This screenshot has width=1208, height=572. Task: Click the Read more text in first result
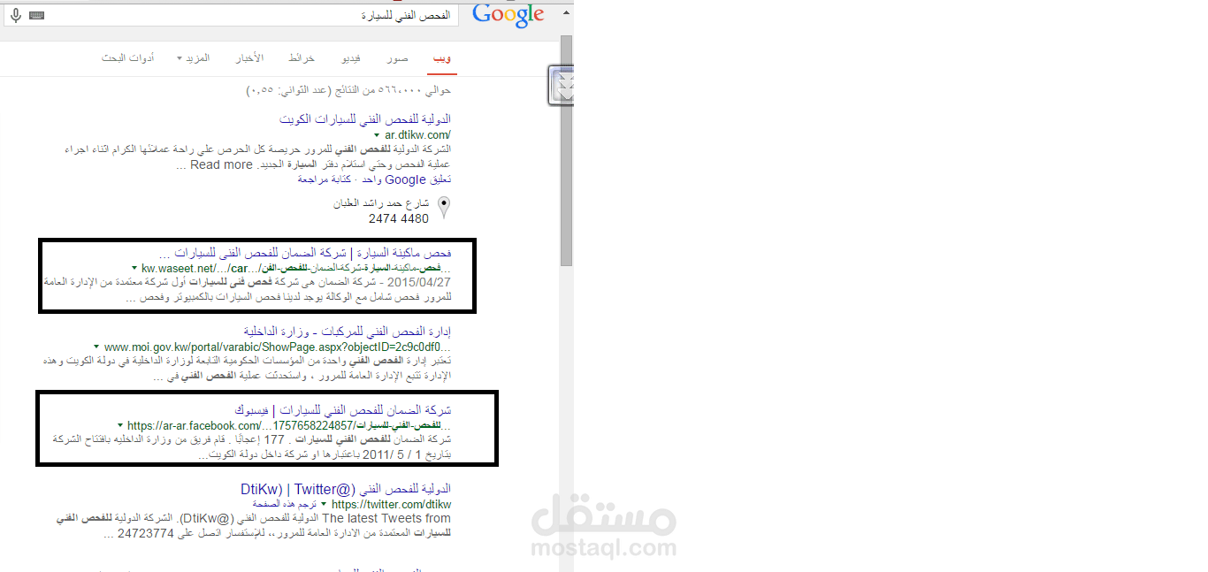[x=221, y=164]
